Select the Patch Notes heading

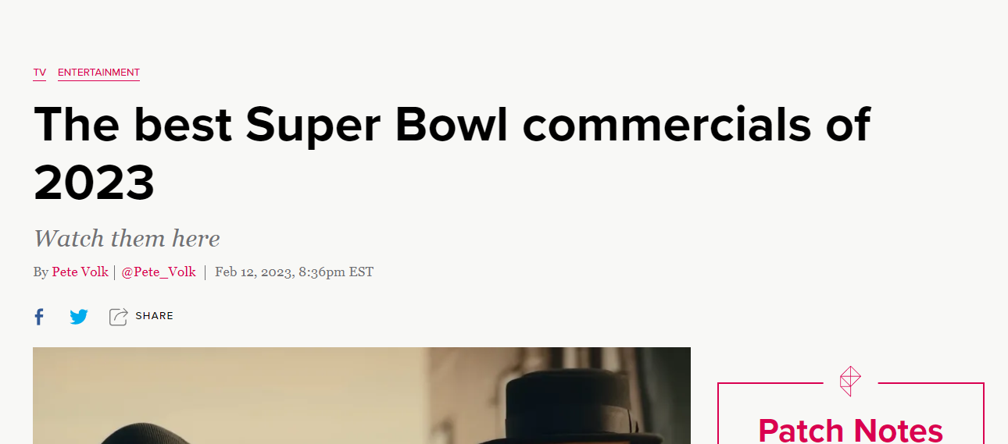850,430
